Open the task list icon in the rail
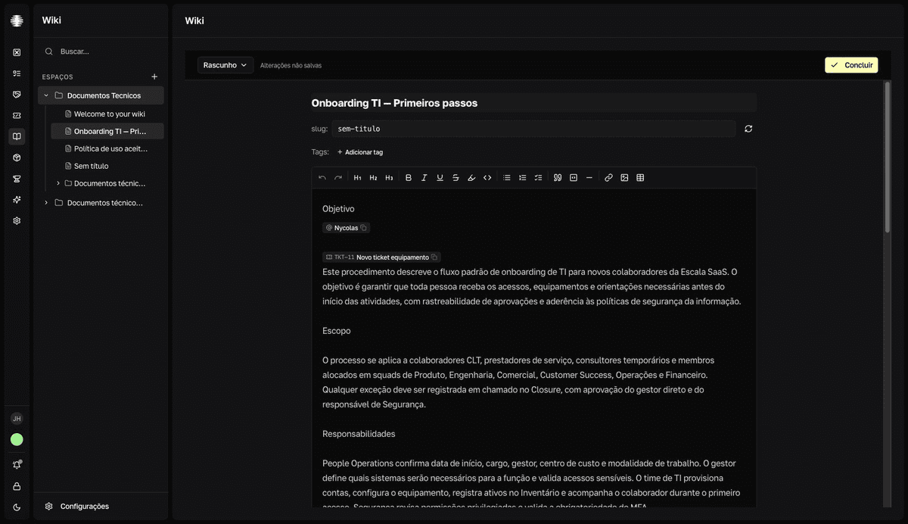The image size is (908, 524). click(17, 73)
